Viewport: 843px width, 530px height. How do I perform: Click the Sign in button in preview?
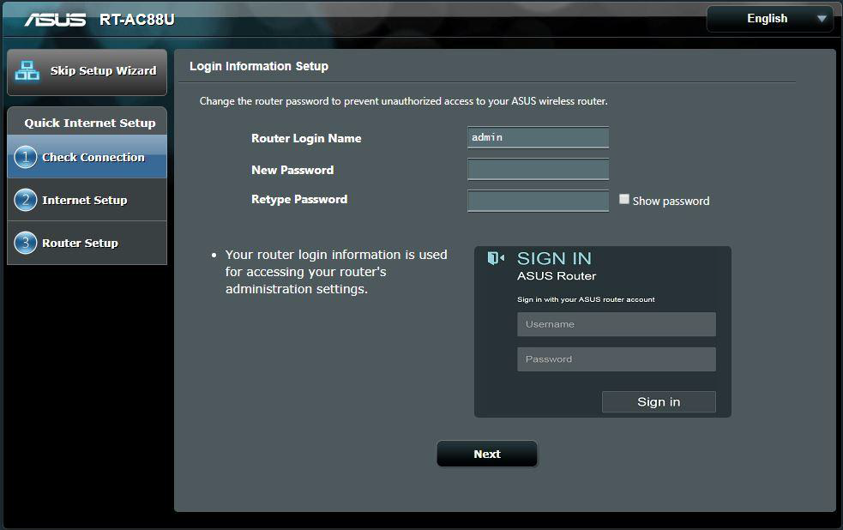659,402
